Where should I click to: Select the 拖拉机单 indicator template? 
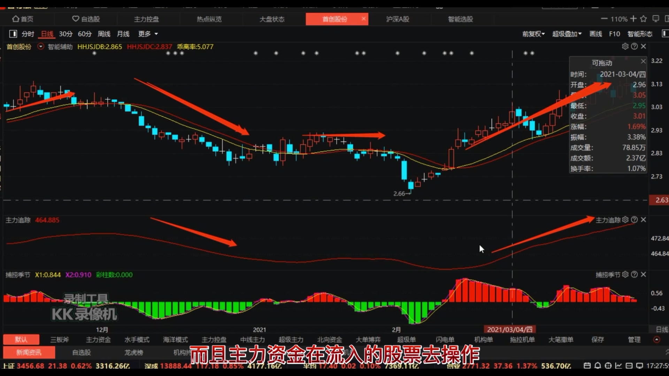[522, 339]
